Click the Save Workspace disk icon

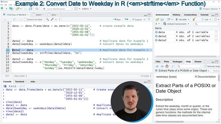tap(162, 19)
